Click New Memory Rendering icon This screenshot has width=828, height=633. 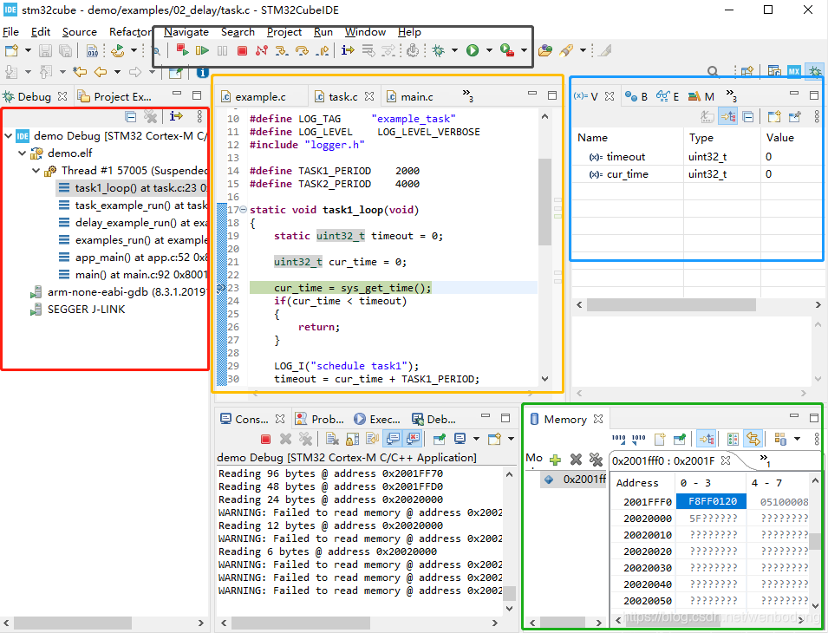point(660,439)
